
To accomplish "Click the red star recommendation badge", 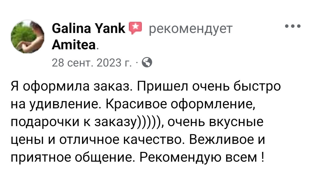I will 135,28.
